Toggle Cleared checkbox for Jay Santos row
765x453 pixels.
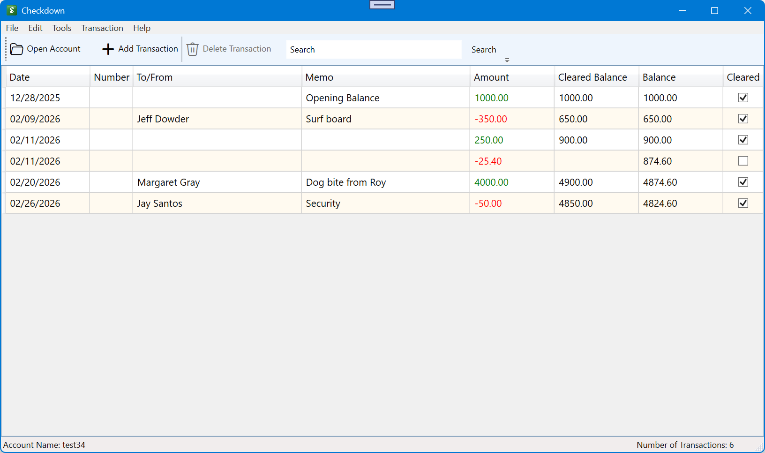pyautogui.click(x=743, y=203)
